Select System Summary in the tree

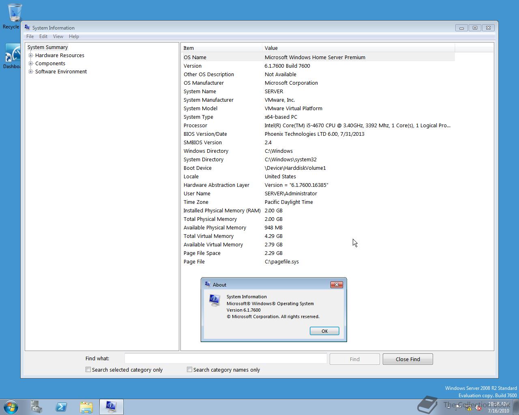tap(47, 47)
